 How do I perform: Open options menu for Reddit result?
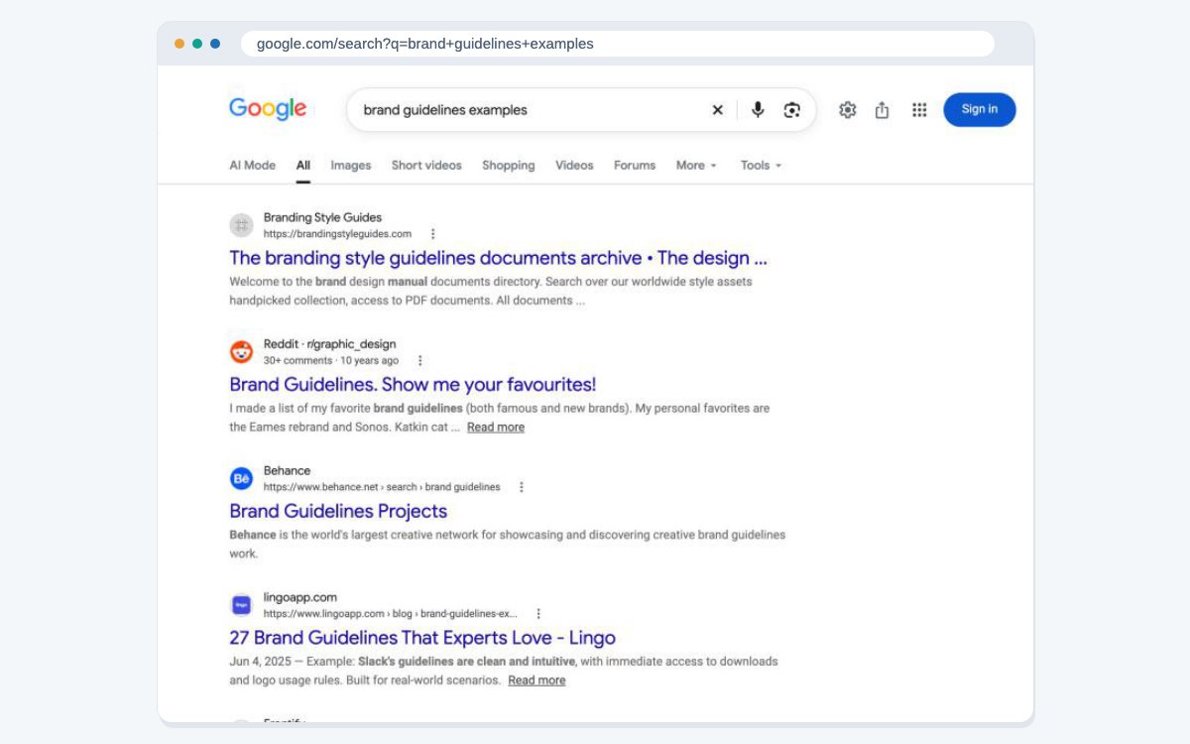[419, 361]
